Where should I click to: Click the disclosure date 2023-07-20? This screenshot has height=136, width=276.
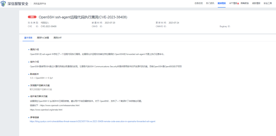[x=110, y=23]
